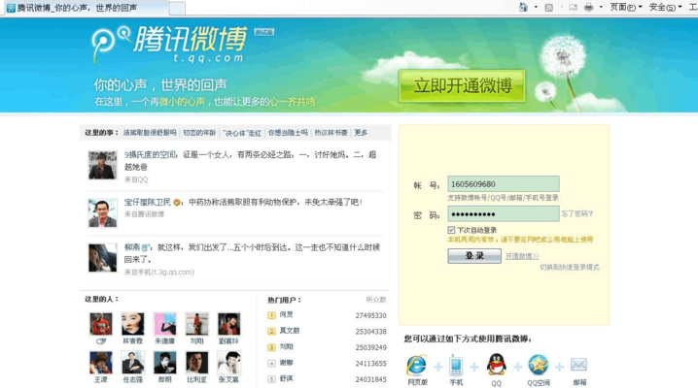This screenshot has width=698, height=388.
Task: Open topic 你想当隐士吗
Action: click(x=288, y=133)
